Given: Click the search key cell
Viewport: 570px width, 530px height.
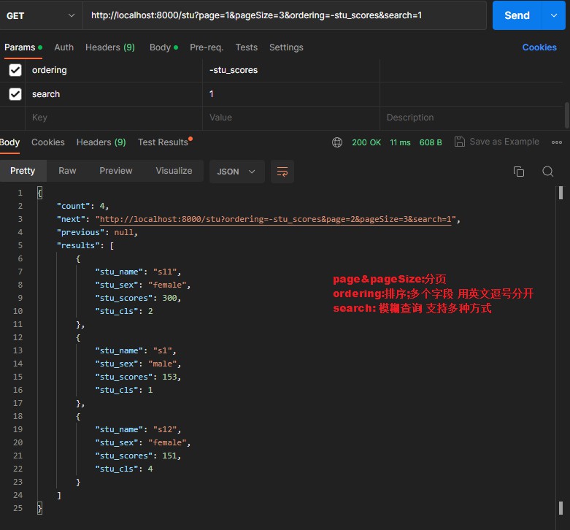Looking at the screenshot, I should (x=114, y=94).
